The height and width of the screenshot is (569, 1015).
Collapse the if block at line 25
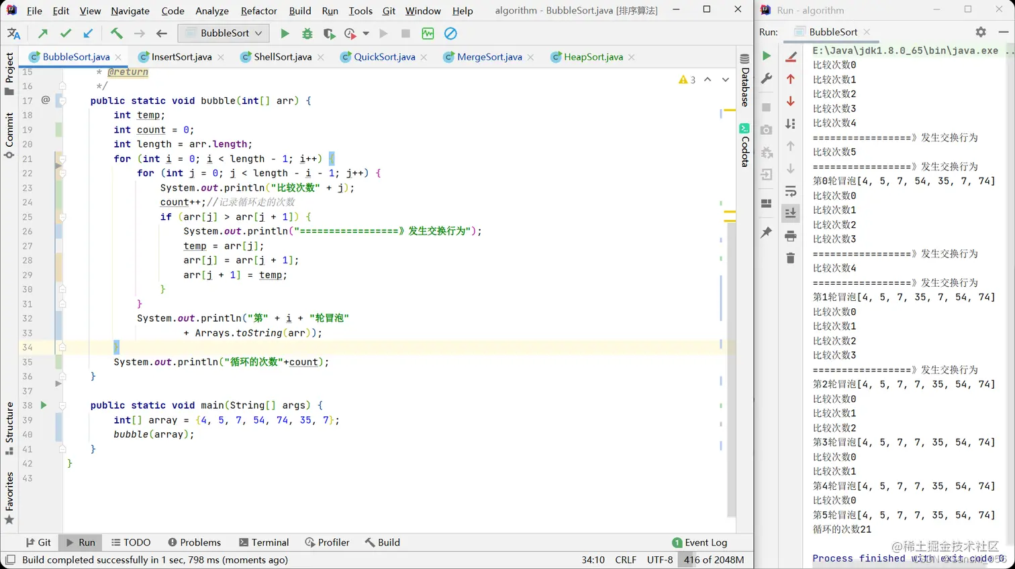62,217
